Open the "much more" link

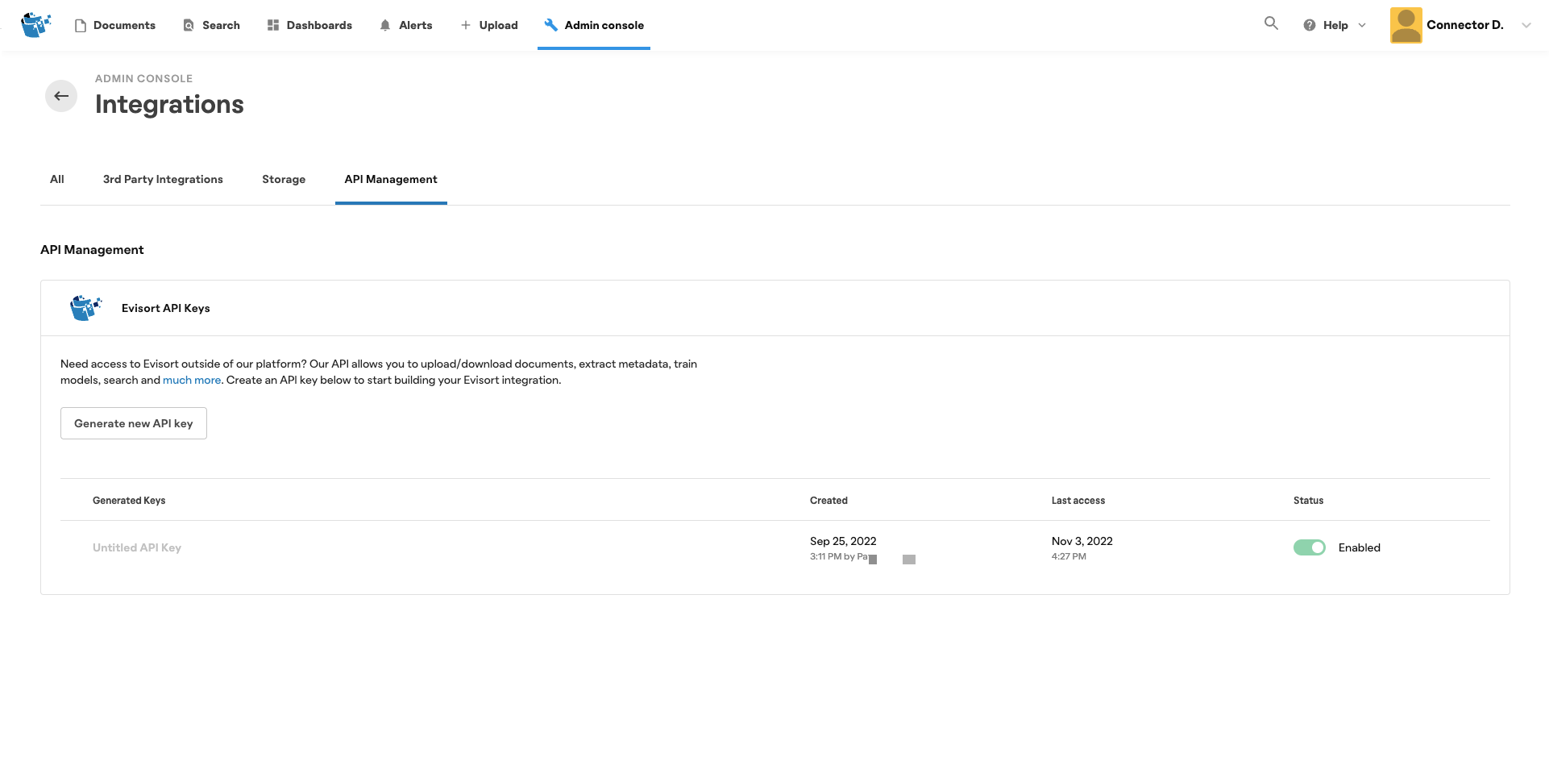click(x=192, y=380)
